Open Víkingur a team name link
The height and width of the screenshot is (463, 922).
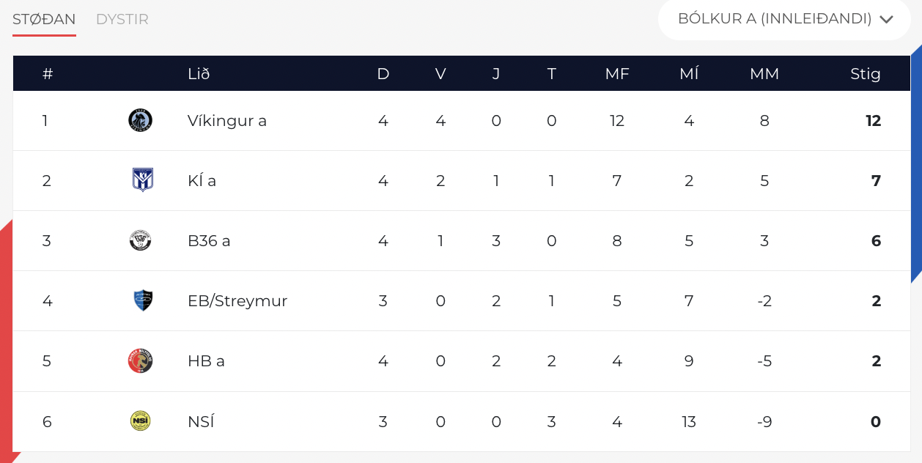tap(227, 121)
